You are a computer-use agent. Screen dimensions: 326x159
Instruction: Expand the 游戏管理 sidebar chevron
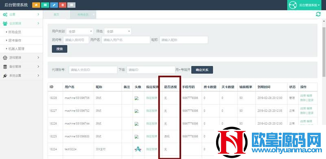38,58
